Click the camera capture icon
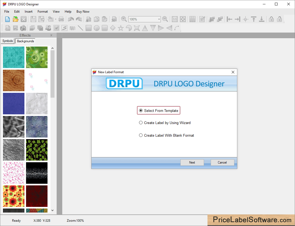Screen dimensions: 295x226 (23, 28)
